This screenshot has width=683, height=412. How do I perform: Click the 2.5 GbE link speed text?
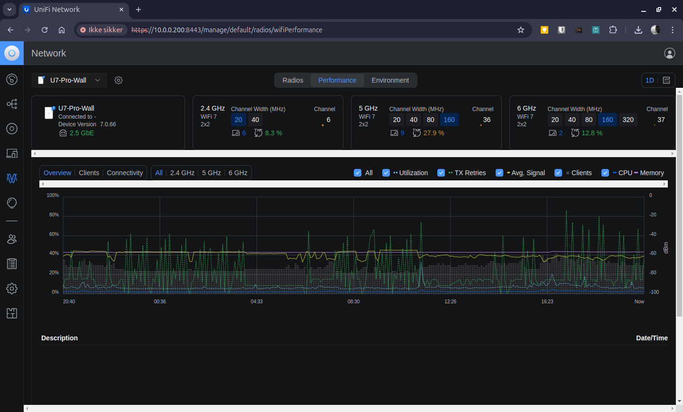pos(82,133)
